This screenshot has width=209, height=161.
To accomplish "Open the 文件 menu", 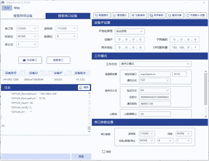I will (x=6, y=8).
